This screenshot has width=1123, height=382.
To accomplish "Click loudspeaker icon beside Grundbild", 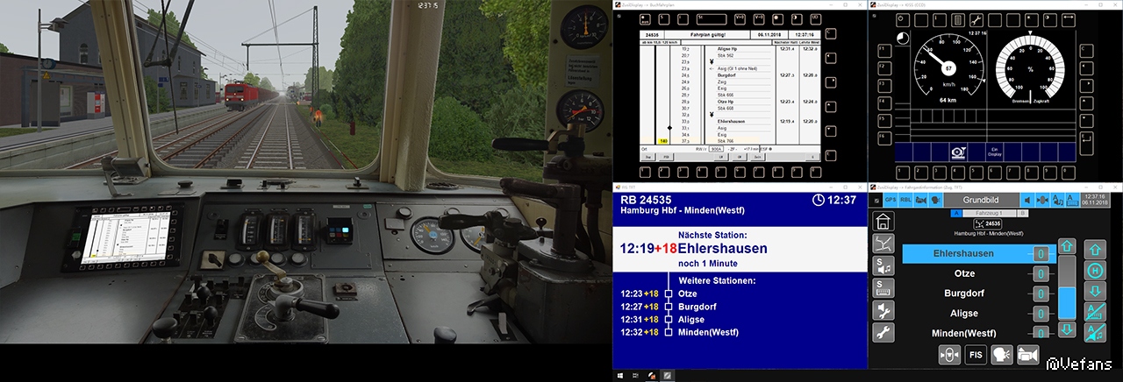I will [1026, 200].
